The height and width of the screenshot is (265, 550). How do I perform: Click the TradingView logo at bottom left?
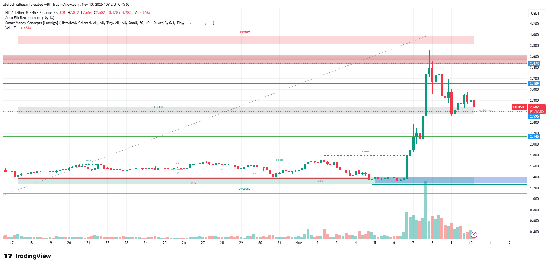(27, 256)
